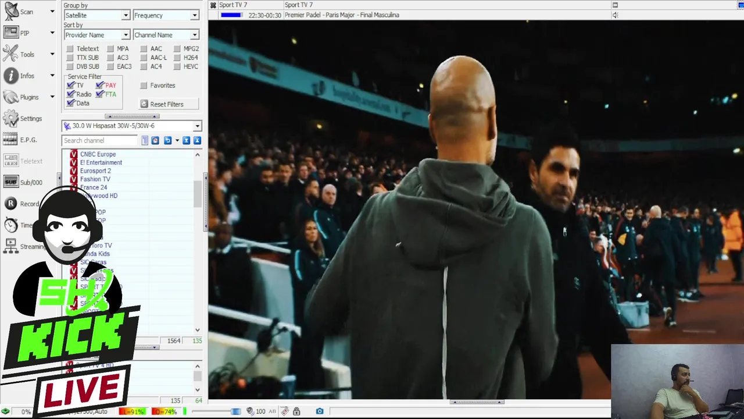Open the PIP picture-in-picture menu
744x419 pixels.
pyautogui.click(x=16, y=33)
